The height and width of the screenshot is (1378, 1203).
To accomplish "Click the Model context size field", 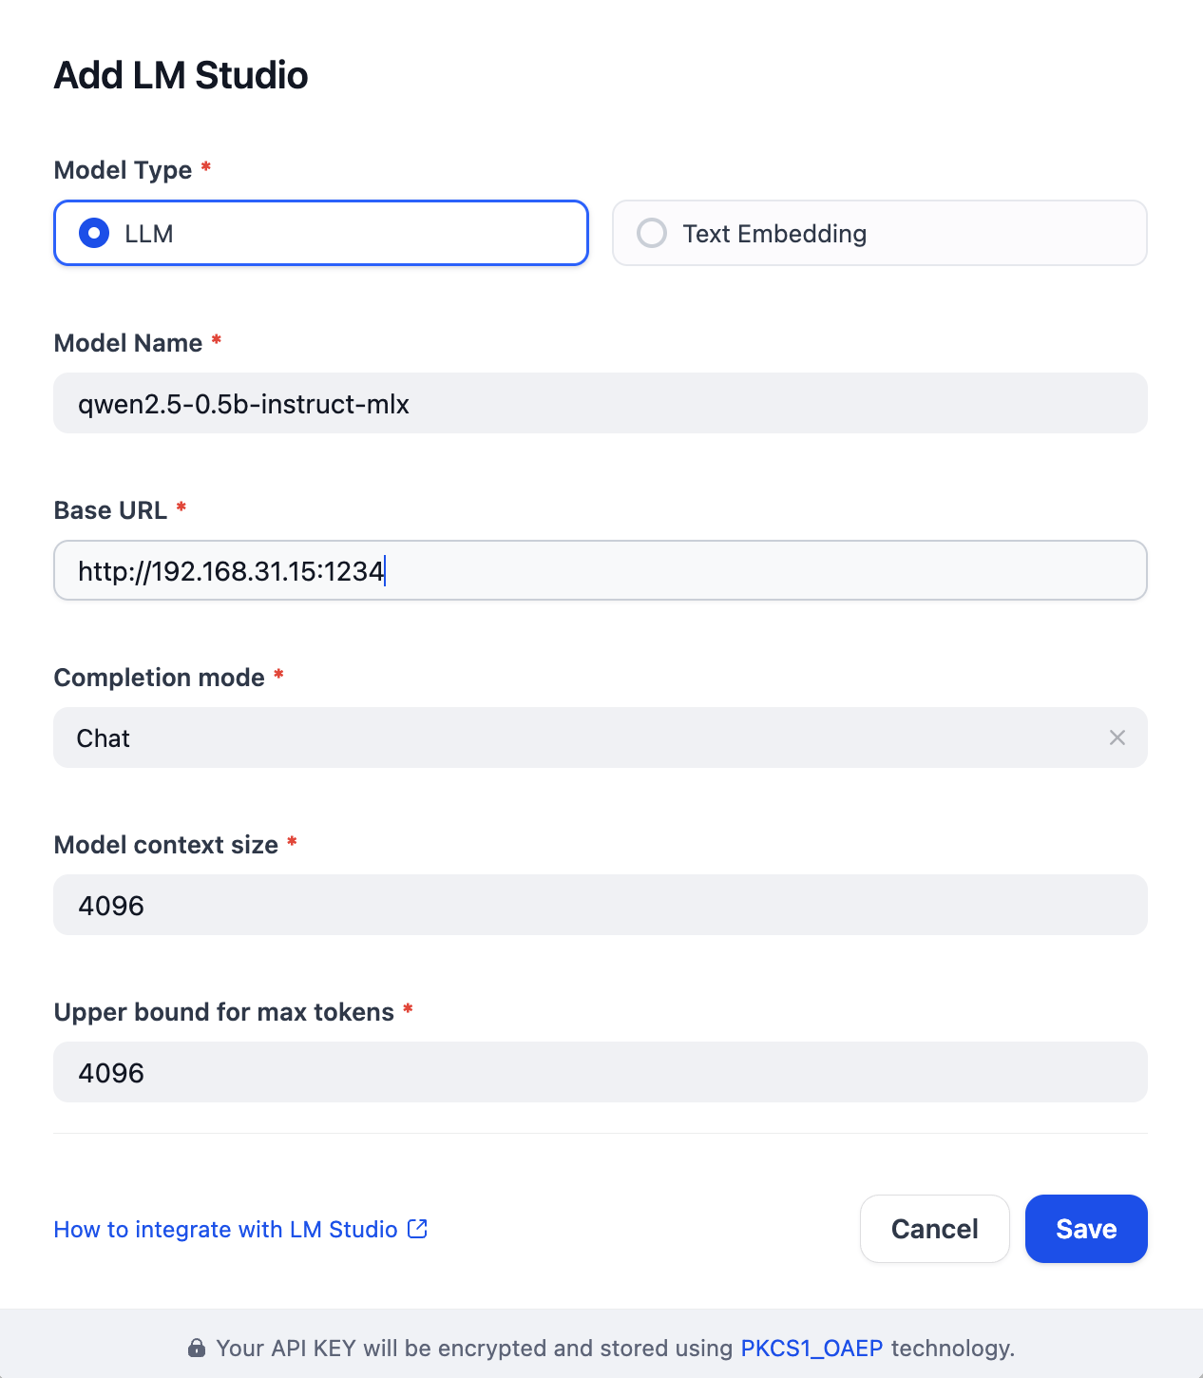I will 600,906.
